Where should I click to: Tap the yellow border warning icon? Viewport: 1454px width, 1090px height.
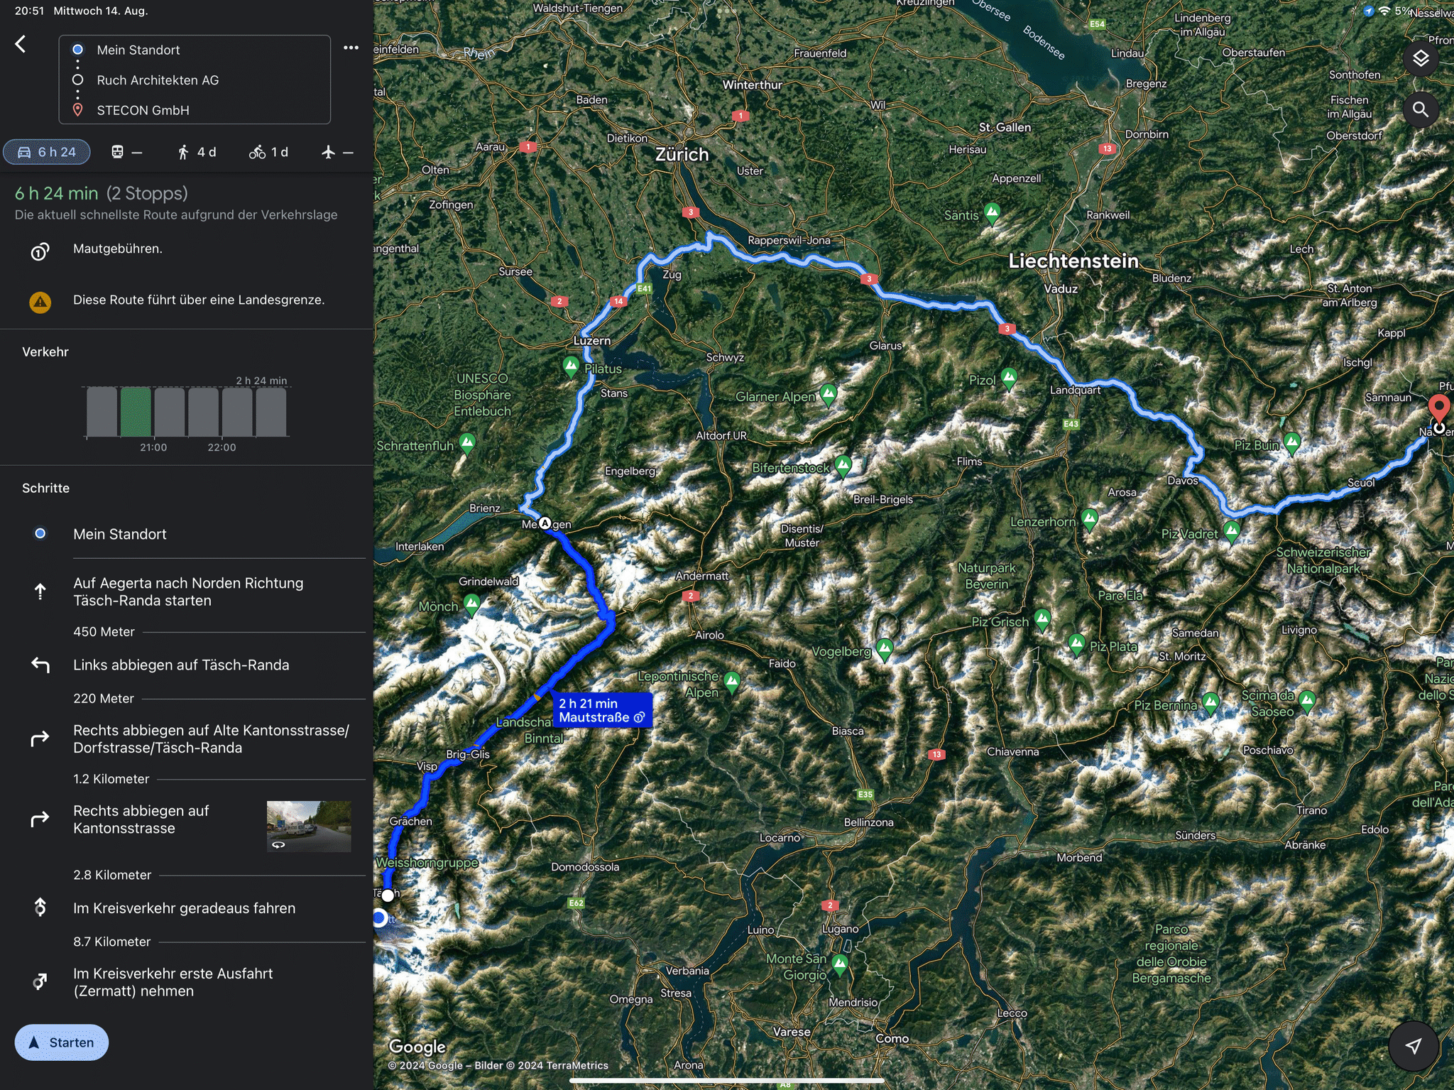point(40,302)
